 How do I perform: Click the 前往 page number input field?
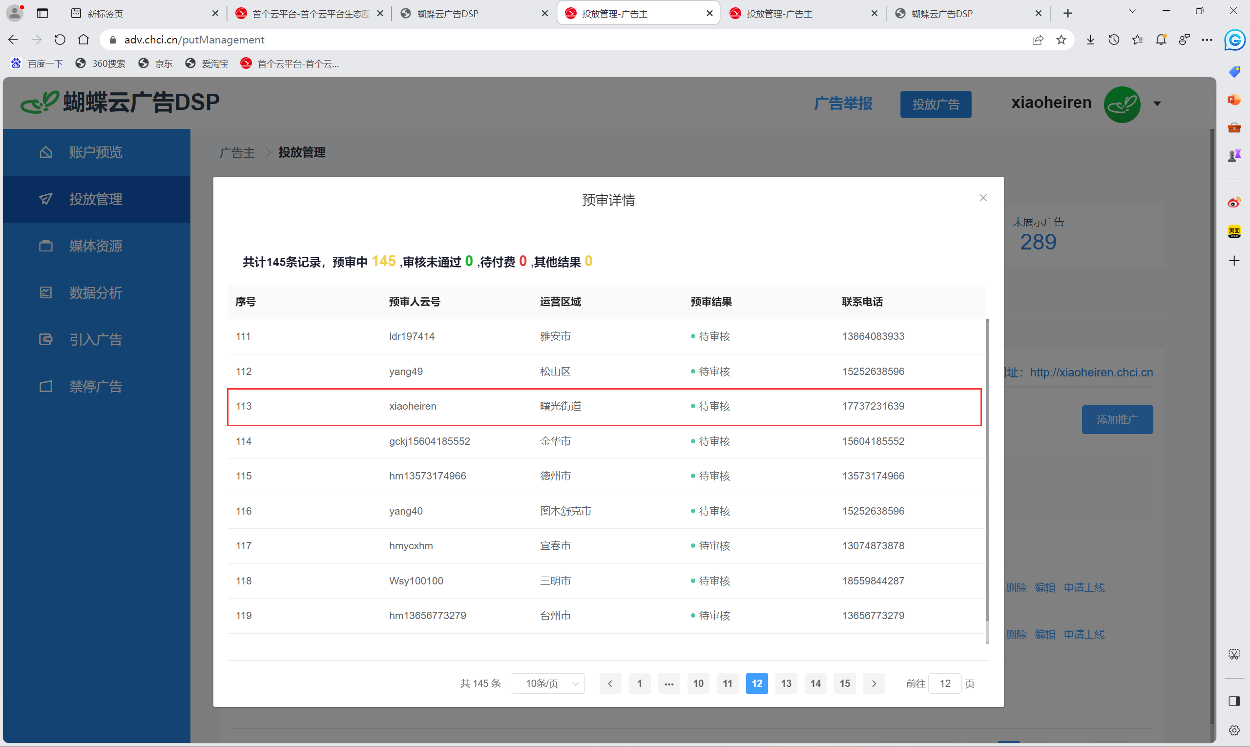point(944,684)
